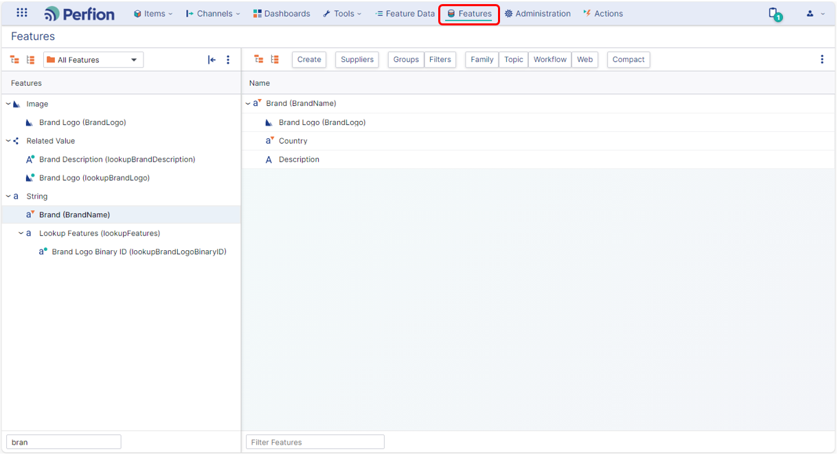The height and width of the screenshot is (455, 838).
Task: Click expand all icon in left panel
Action: pos(14,60)
